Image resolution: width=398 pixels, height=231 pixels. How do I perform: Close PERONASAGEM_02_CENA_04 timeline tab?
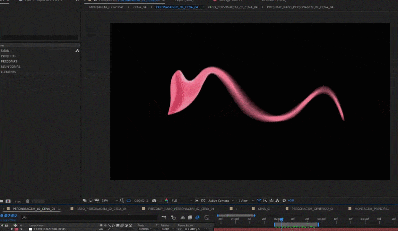click(x=4, y=209)
